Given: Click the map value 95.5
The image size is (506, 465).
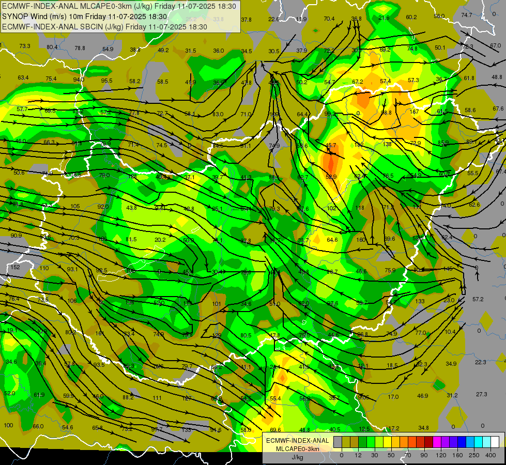Looking at the screenshot, I should coord(106,81).
